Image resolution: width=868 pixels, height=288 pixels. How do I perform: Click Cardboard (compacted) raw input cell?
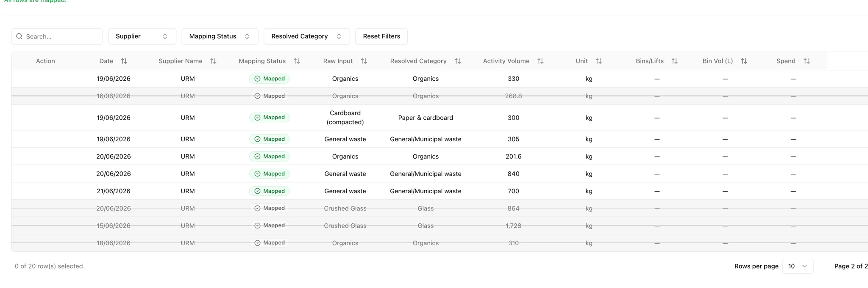click(345, 118)
